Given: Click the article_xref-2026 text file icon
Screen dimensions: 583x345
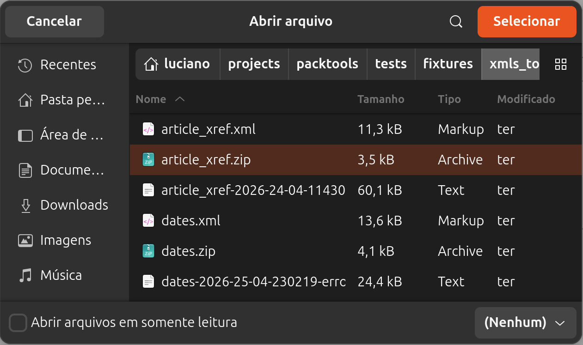Looking at the screenshot, I should (x=148, y=190).
